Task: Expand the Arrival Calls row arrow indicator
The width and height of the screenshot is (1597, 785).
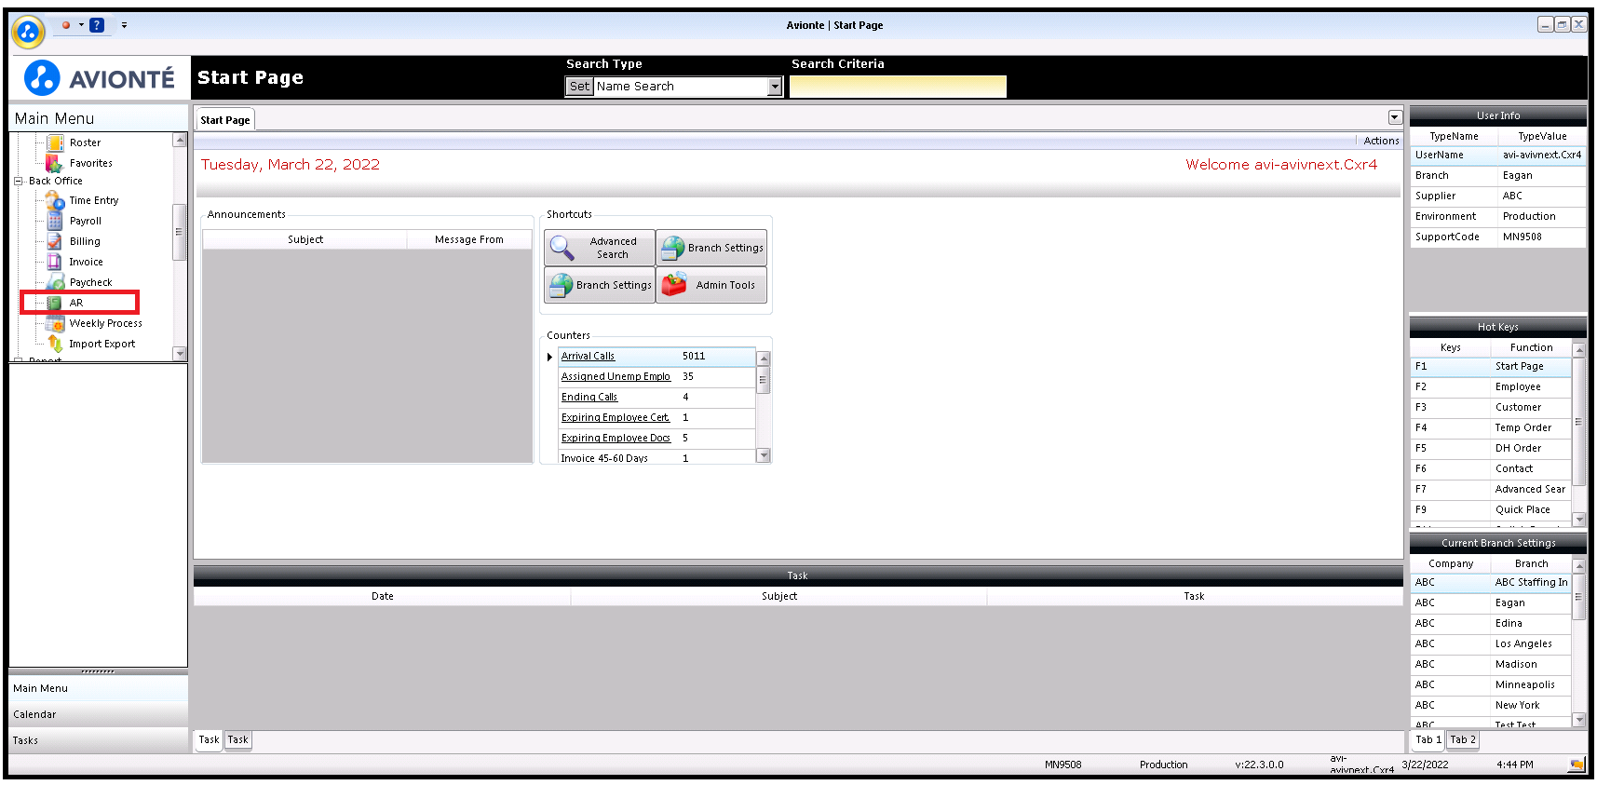Action: click(x=550, y=357)
